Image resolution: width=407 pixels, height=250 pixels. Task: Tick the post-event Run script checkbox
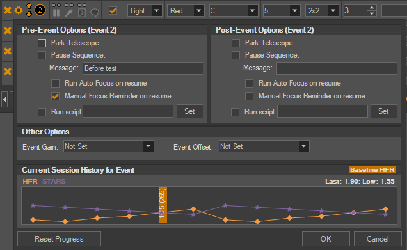point(235,112)
